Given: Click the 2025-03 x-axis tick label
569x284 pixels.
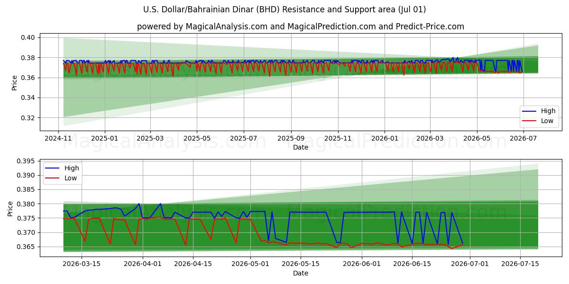Looking at the screenshot, I should pyautogui.click(x=150, y=139).
